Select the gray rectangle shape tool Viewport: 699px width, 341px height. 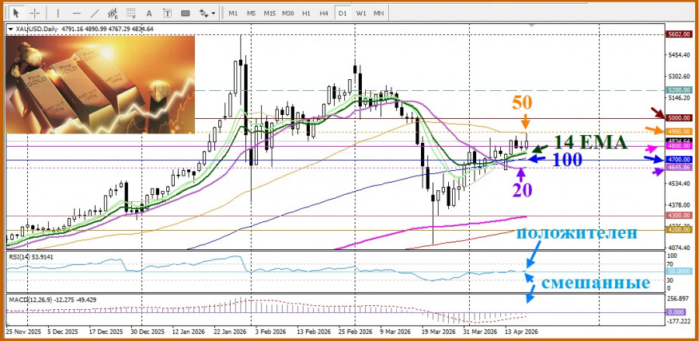[186, 13]
